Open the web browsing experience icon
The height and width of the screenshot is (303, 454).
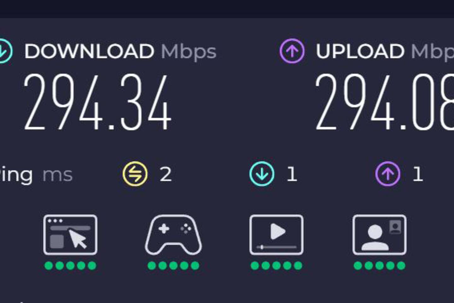(x=70, y=235)
